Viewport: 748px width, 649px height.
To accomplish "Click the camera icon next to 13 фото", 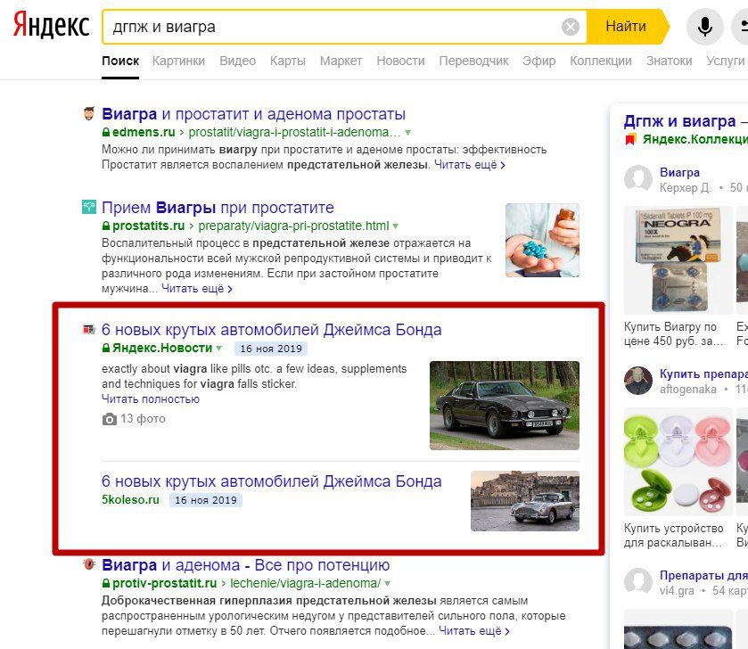I will pyautogui.click(x=110, y=419).
